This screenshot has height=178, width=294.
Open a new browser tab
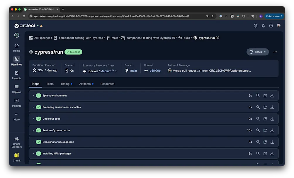[x=63, y=9]
